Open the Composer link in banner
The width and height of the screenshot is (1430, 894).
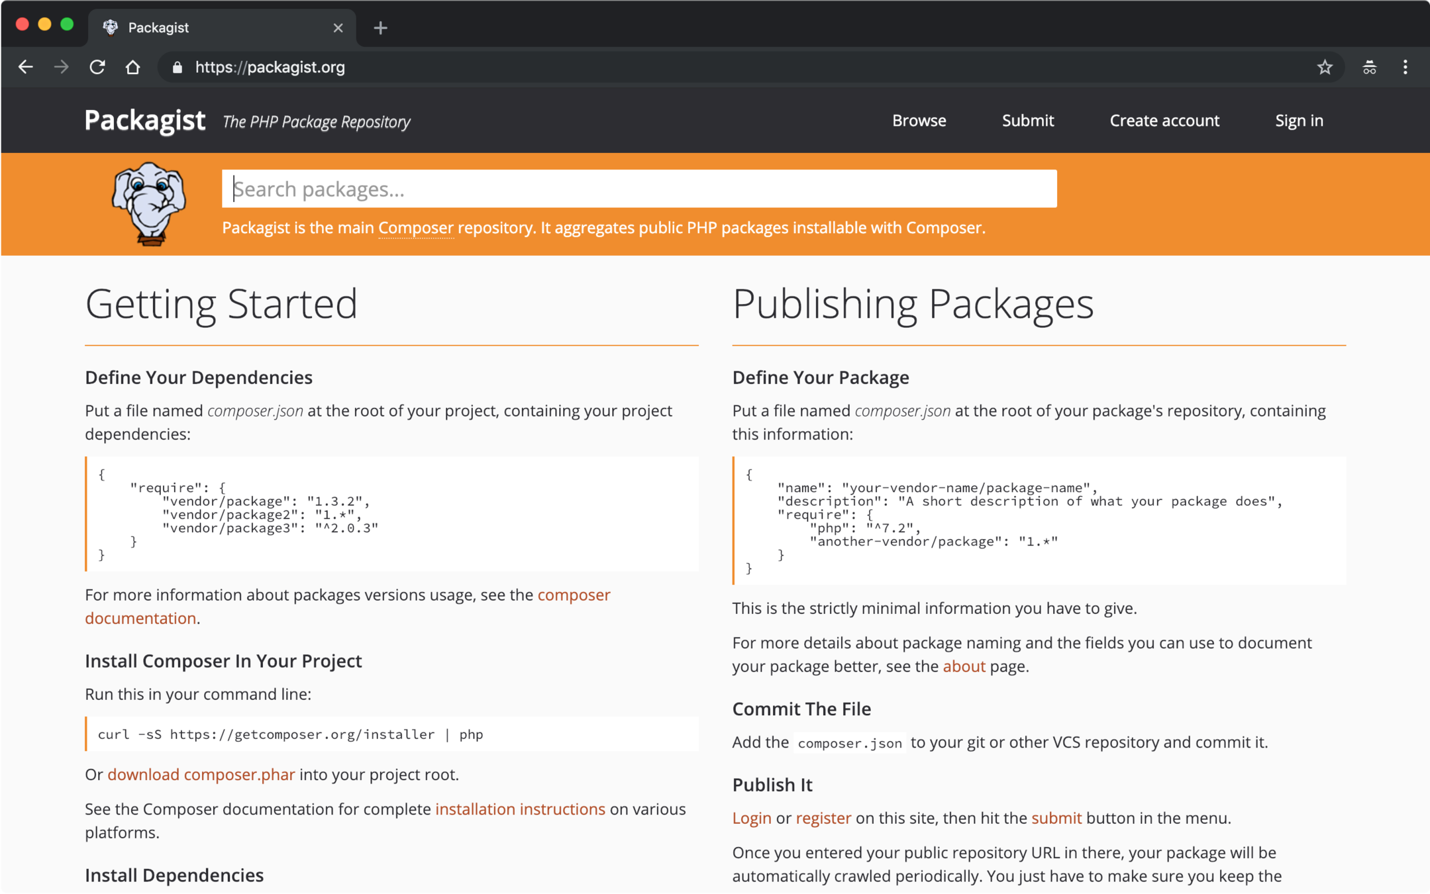pos(415,228)
